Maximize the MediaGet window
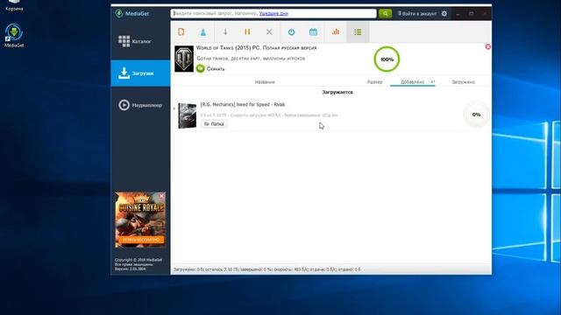 pyautogui.click(x=472, y=14)
